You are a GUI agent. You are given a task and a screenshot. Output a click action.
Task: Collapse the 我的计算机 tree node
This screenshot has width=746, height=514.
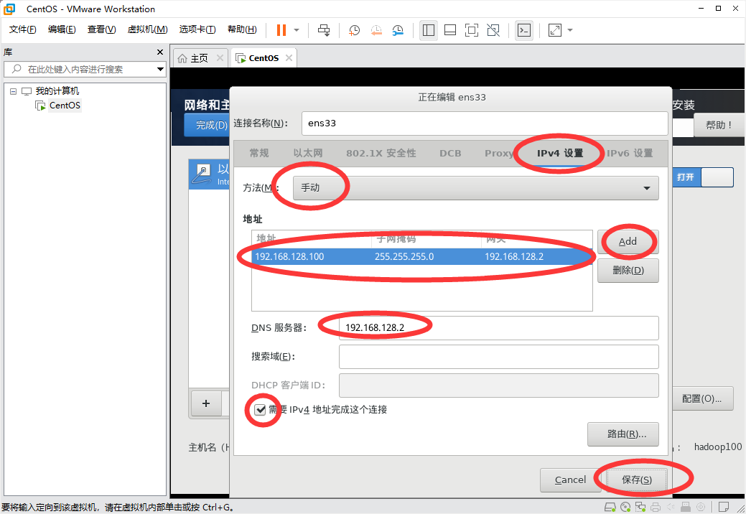[x=14, y=91]
